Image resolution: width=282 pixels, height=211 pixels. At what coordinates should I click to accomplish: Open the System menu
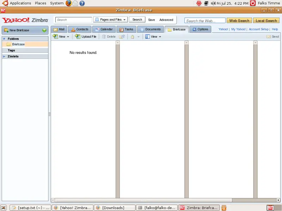coord(57,3)
